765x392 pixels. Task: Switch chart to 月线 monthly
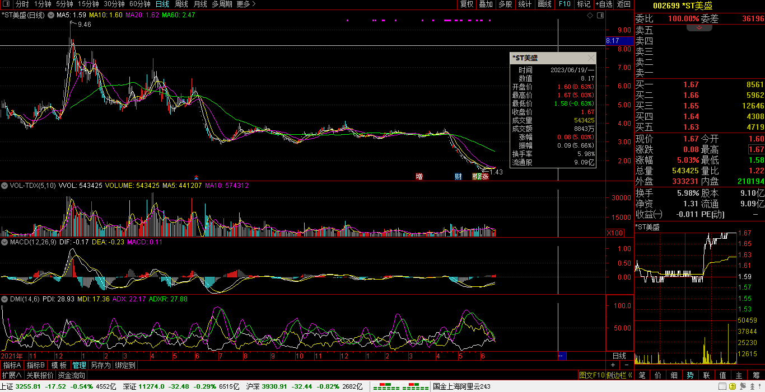pos(200,4)
